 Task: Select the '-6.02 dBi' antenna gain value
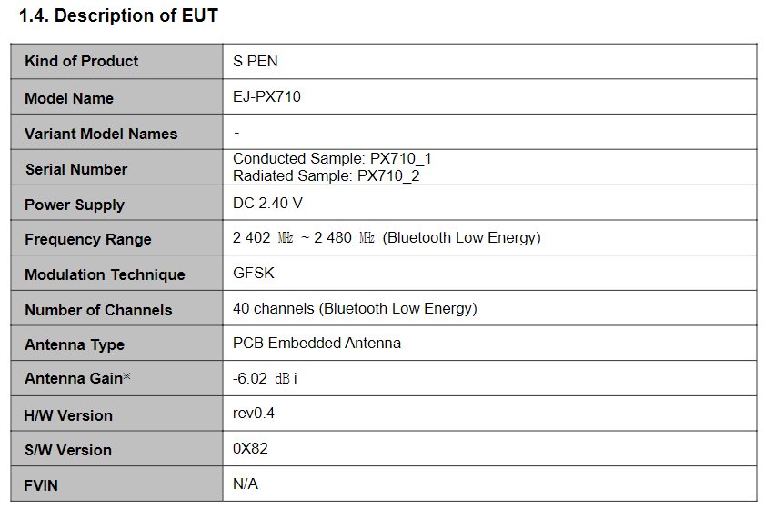tap(265, 378)
